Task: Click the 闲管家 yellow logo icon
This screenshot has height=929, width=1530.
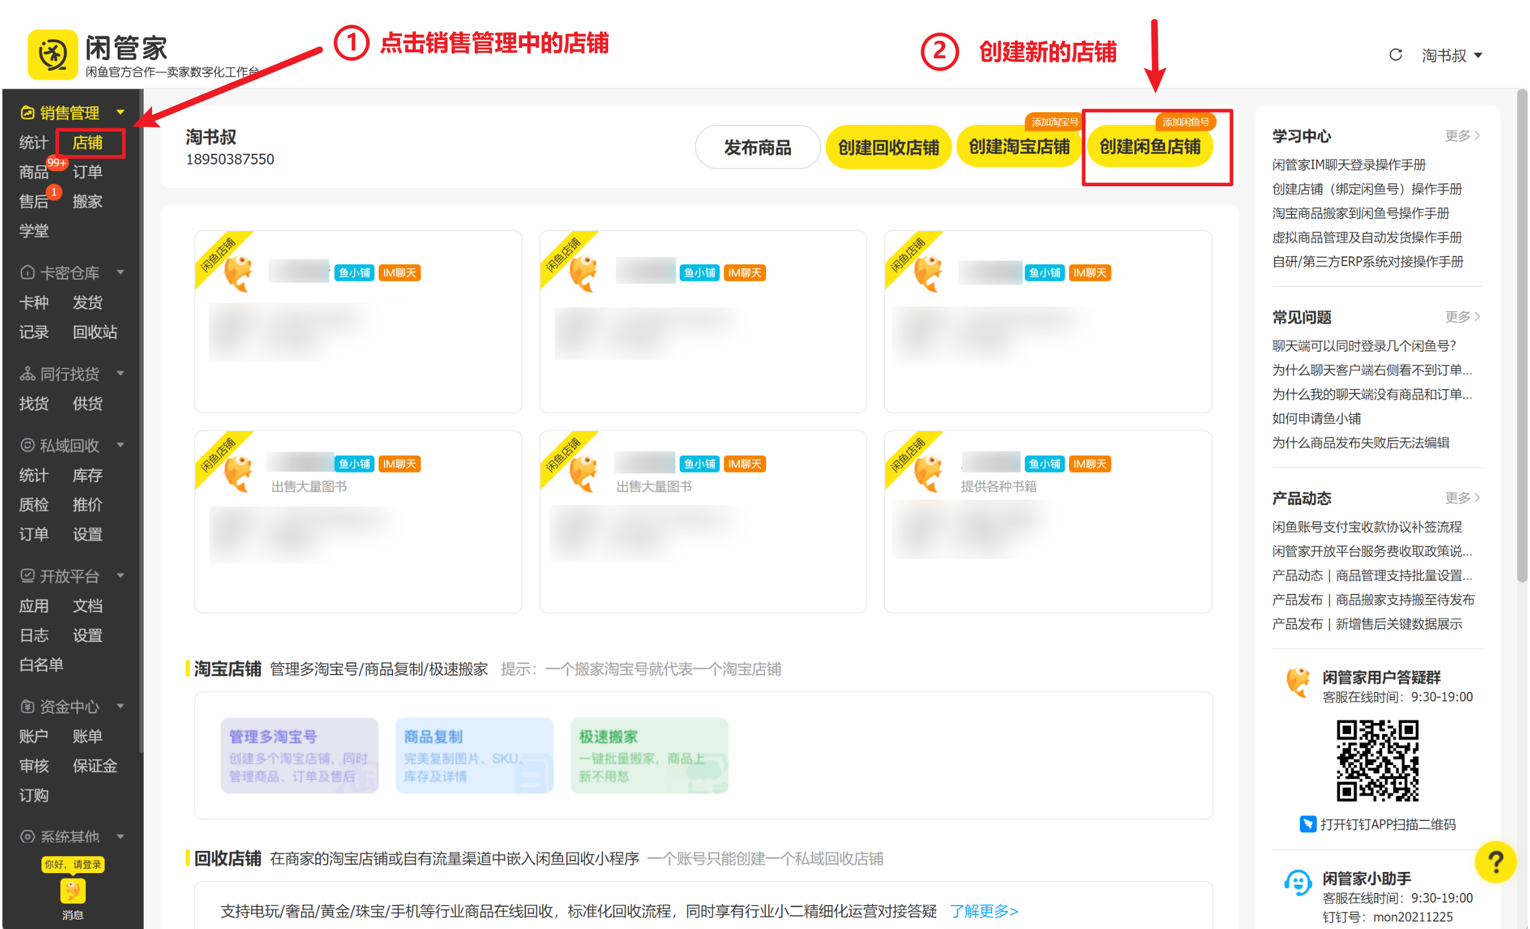Action: [x=53, y=55]
